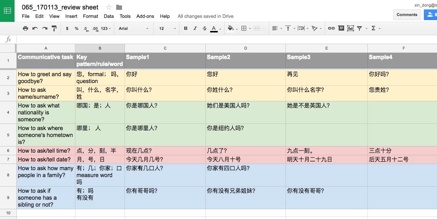Select the Paint format tool

tap(54, 28)
